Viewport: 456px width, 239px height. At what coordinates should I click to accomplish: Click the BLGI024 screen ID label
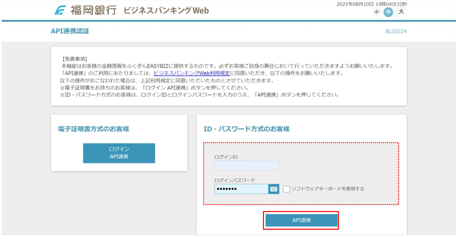[x=396, y=32]
